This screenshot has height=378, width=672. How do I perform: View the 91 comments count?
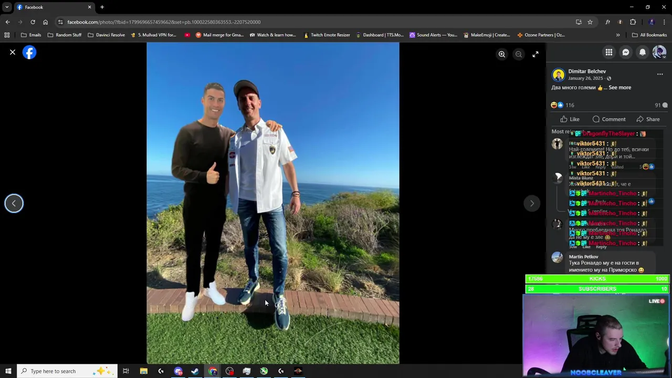[x=661, y=105]
